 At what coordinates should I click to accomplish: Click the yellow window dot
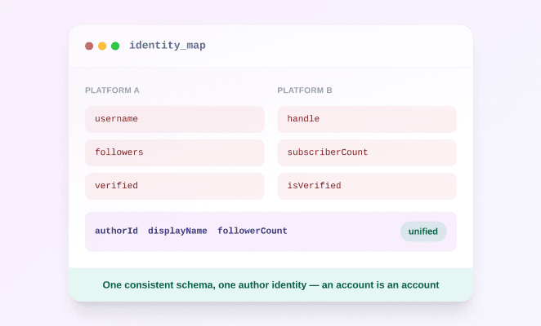coord(102,46)
